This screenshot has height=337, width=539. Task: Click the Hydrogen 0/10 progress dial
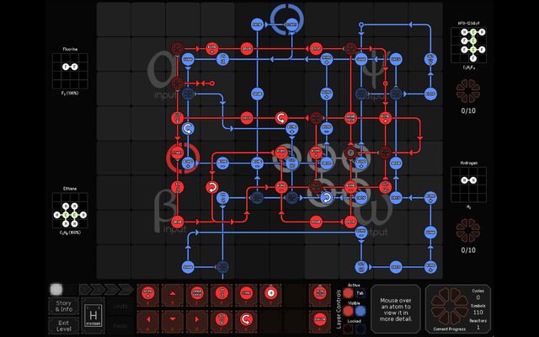pos(468,230)
